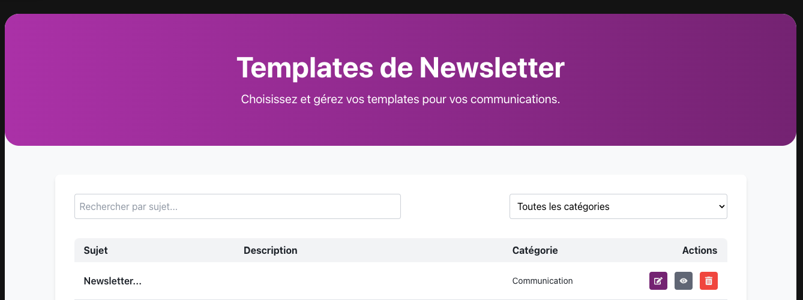Focus the "Rechercher par sujet..." search field

[237, 206]
